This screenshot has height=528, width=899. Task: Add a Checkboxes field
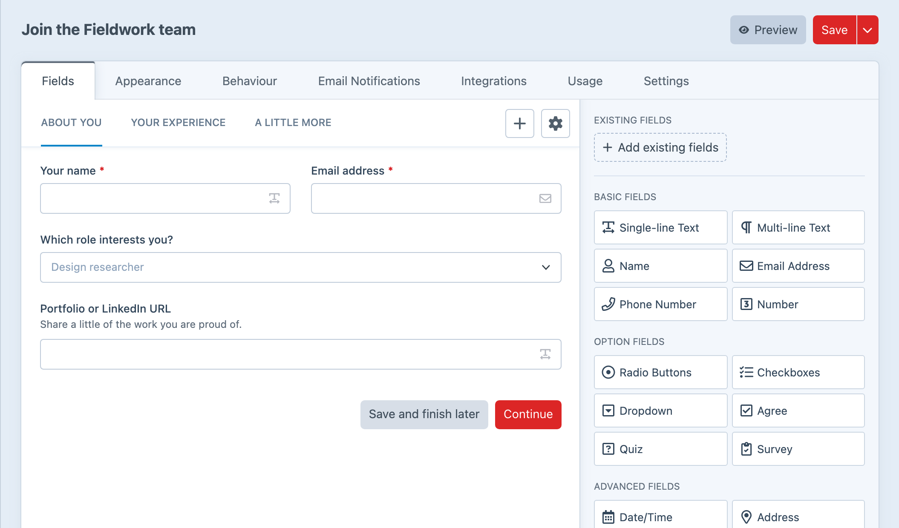pos(798,372)
